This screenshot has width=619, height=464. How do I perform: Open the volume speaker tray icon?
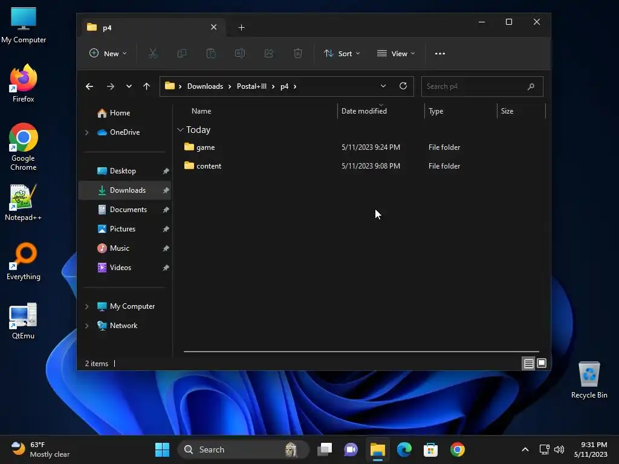coord(559,449)
